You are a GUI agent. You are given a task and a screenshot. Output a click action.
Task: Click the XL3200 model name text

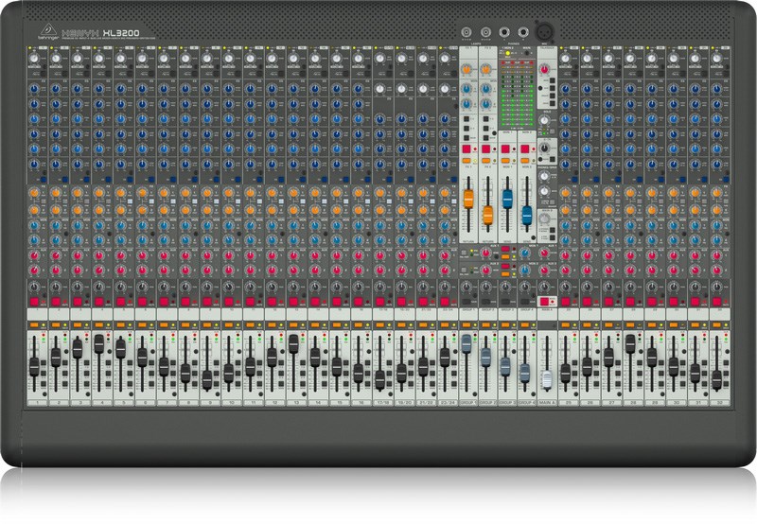coord(121,33)
